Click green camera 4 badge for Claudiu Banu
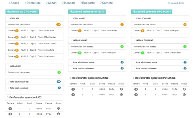 click(142, 53)
